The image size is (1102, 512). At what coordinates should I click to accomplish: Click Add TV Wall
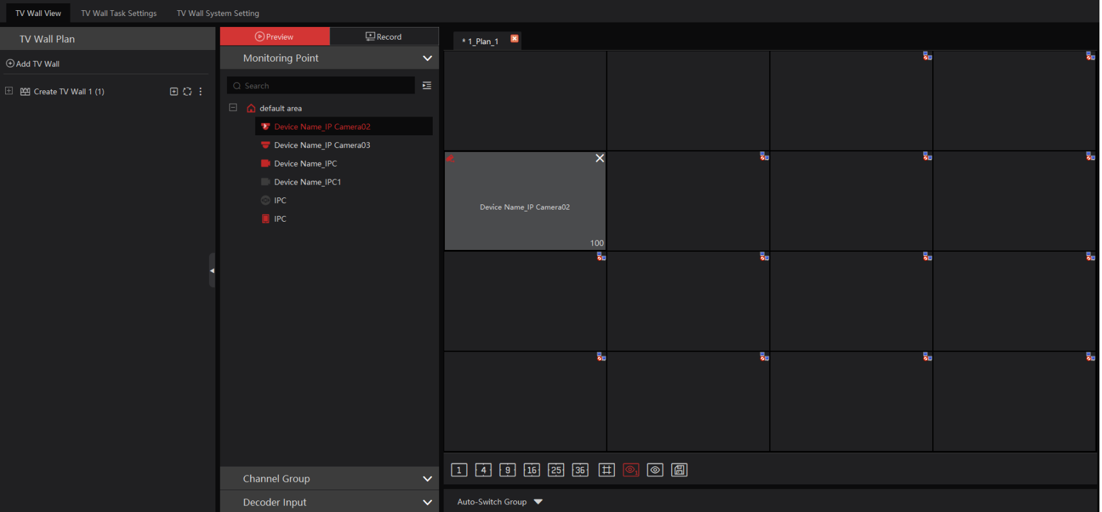tap(33, 63)
